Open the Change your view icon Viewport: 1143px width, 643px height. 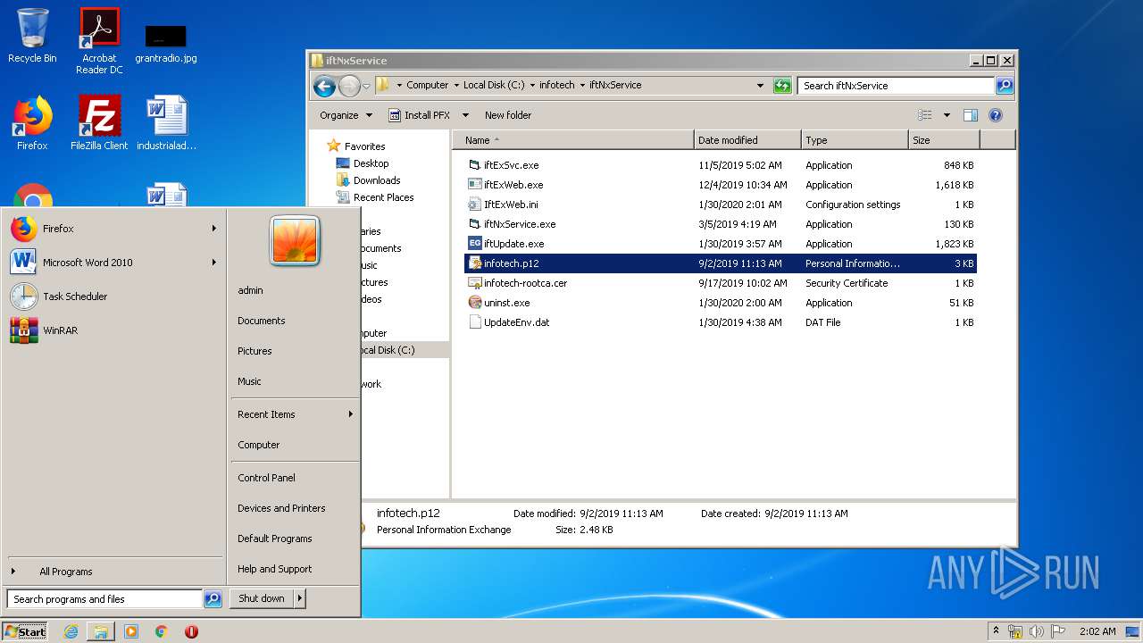(x=925, y=115)
